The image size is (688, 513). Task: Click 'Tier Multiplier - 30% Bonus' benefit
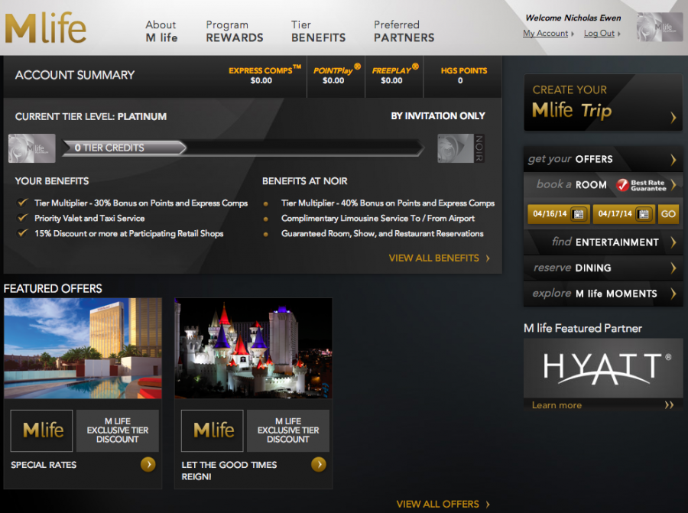click(x=141, y=203)
